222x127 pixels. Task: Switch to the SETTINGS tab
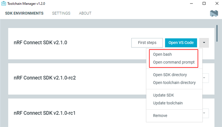61,13
